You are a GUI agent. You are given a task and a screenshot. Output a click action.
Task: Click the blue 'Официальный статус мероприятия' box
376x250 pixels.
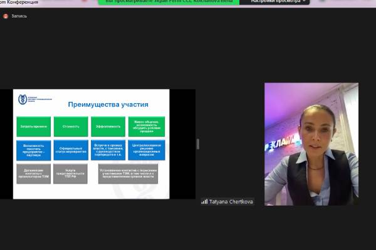[71, 150]
